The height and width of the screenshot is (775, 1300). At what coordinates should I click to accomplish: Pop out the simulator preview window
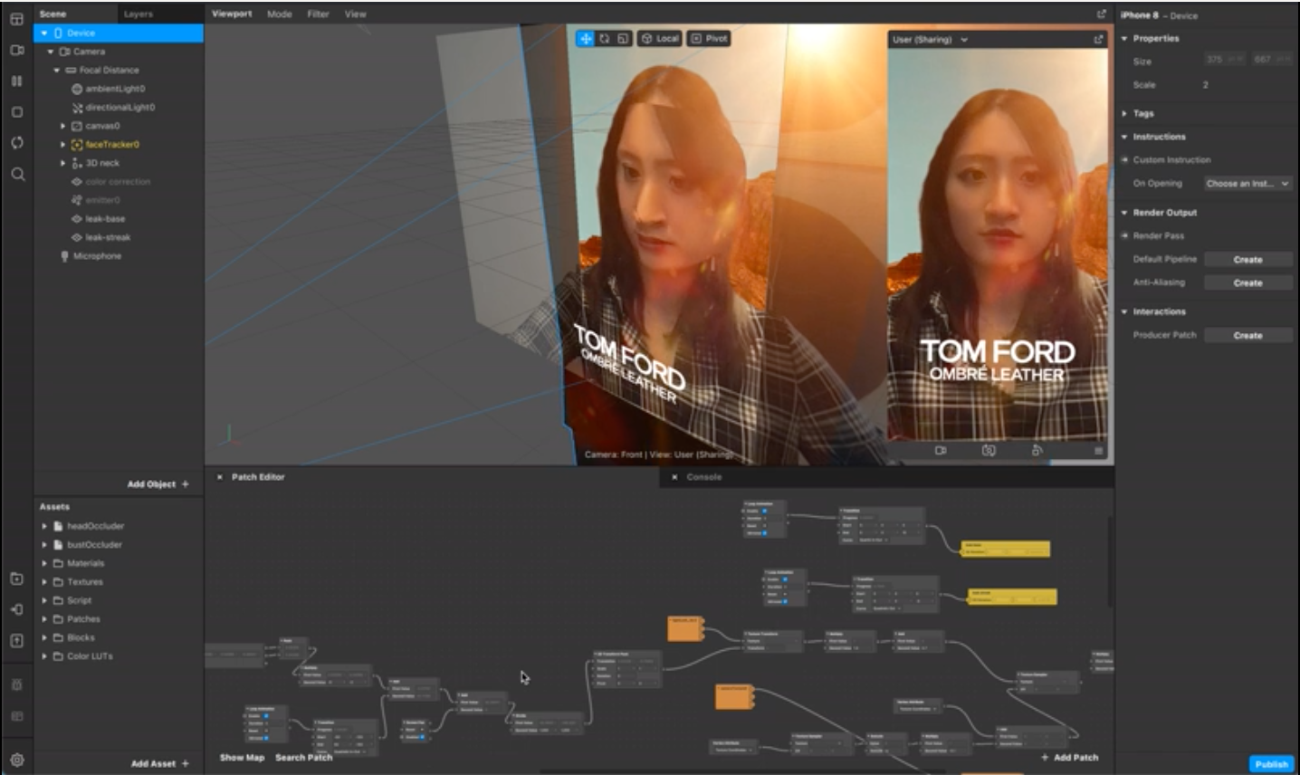1098,39
